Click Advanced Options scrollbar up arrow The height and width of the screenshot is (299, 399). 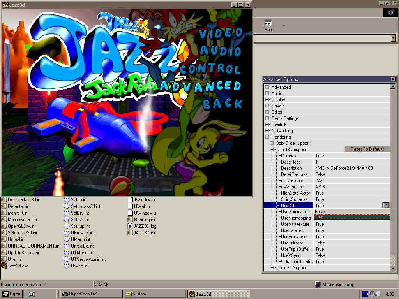point(393,86)
